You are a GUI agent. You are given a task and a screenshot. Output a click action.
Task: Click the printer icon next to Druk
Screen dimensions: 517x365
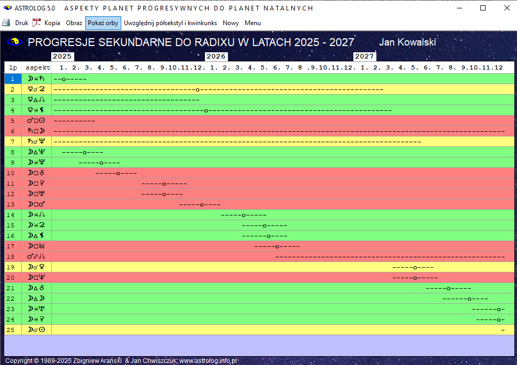6,23
